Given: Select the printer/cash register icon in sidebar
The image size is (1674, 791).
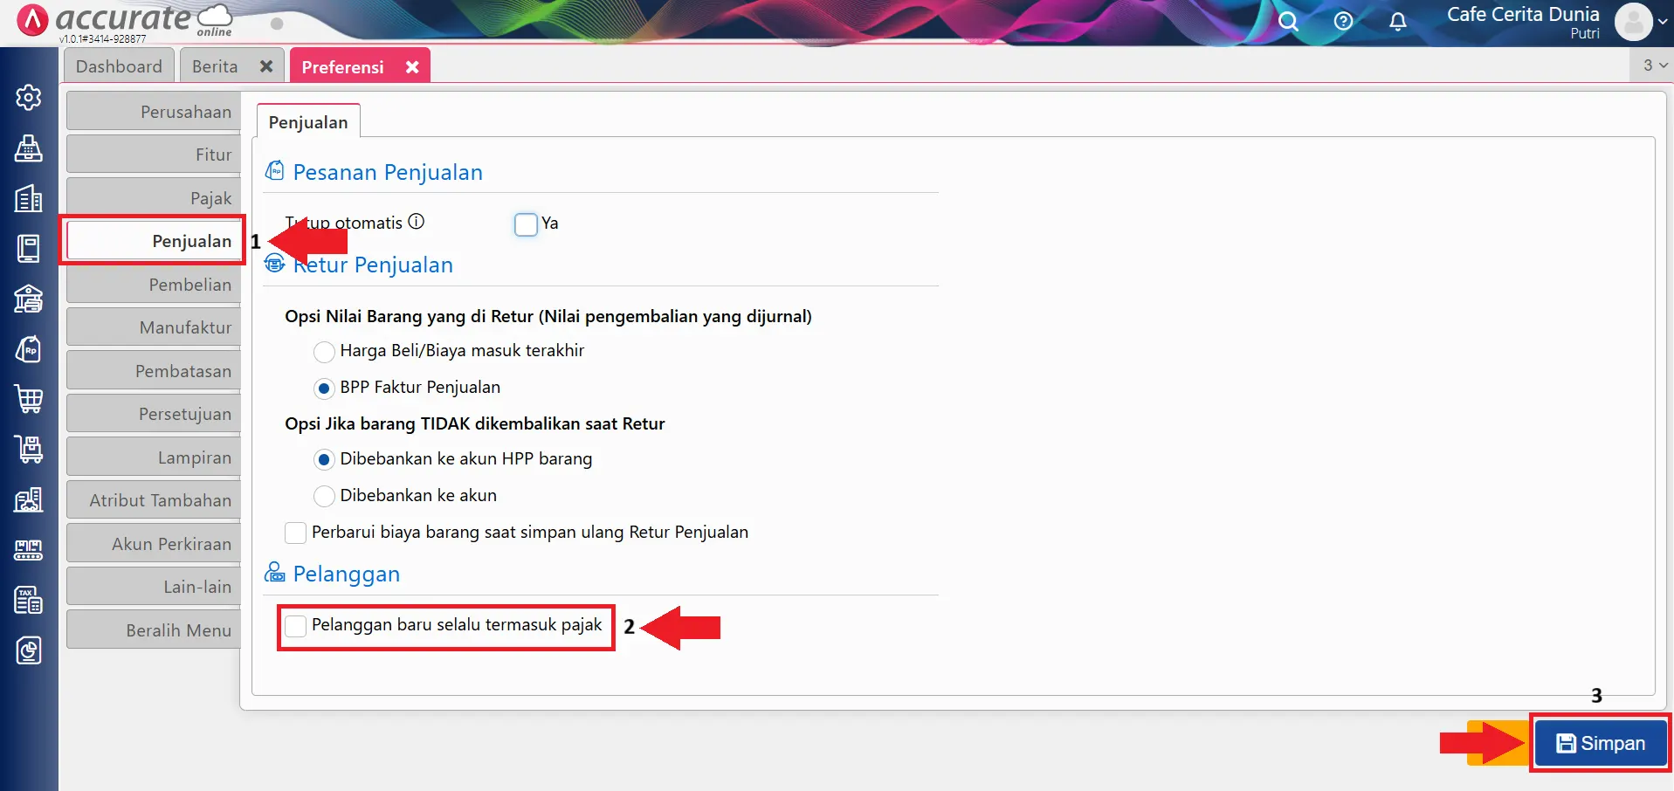Looking at the screenshot, I should (29, 148).
